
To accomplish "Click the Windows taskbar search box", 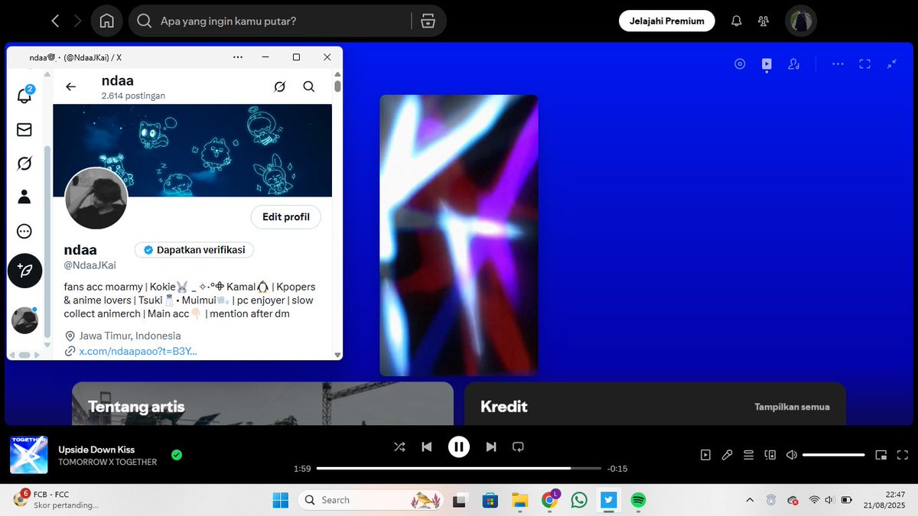I will coord(370,500).
